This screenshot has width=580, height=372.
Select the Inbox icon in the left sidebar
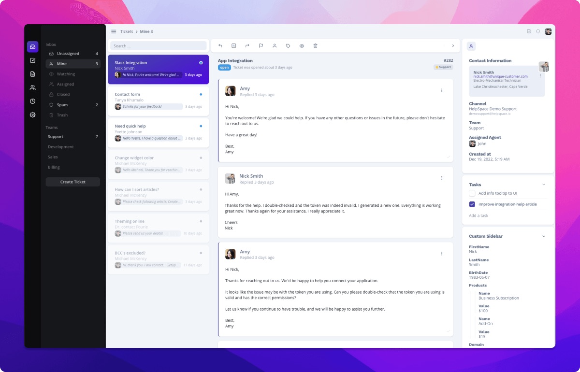tap(32, 46)
